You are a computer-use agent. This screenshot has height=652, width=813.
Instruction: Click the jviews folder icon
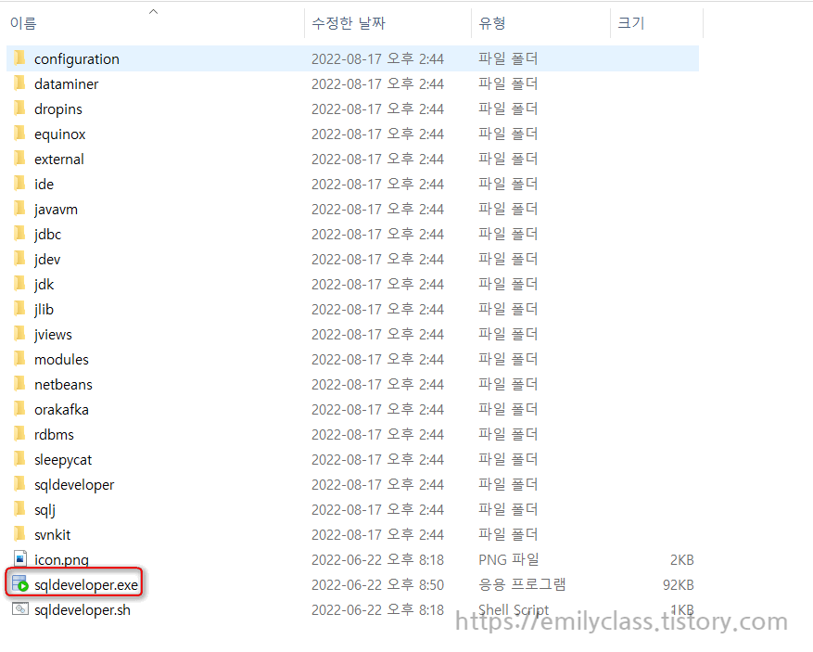click(19, 334)
